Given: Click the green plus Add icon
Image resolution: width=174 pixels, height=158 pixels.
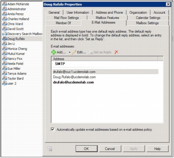Looking at the screenshot, I should pos(54,52).
